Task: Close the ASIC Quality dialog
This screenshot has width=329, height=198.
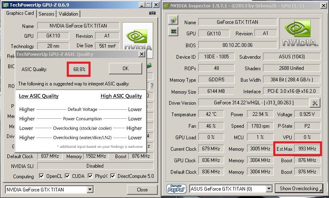Action: click(x=142, y=54)
